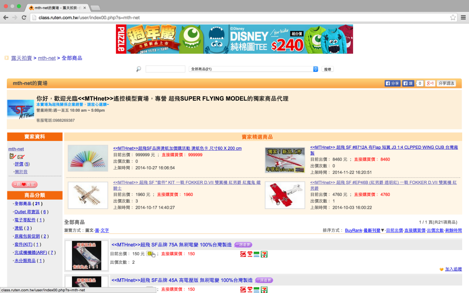
Task: Open the 未分類商品 category
Action: point(25,260)
